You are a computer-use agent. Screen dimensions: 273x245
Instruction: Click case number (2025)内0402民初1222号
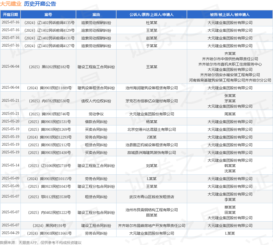[x=49, y=213]
